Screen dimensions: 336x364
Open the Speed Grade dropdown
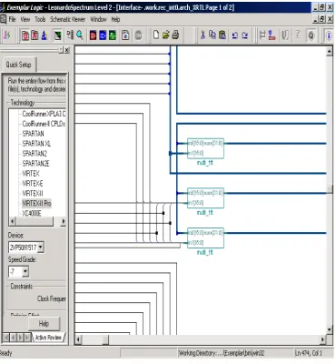25,271
